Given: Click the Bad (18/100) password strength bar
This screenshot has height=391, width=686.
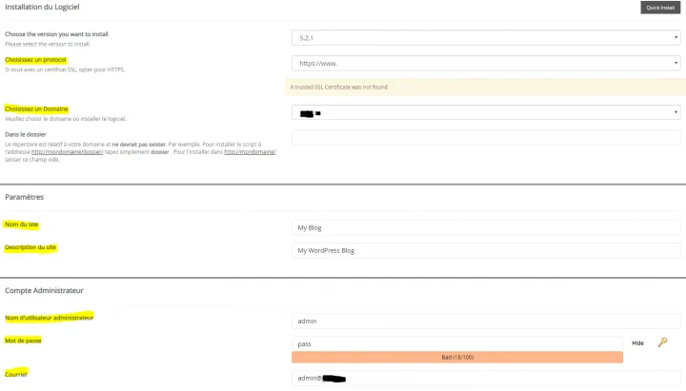Looking at the screenshot, I should (x=457, y=358).
